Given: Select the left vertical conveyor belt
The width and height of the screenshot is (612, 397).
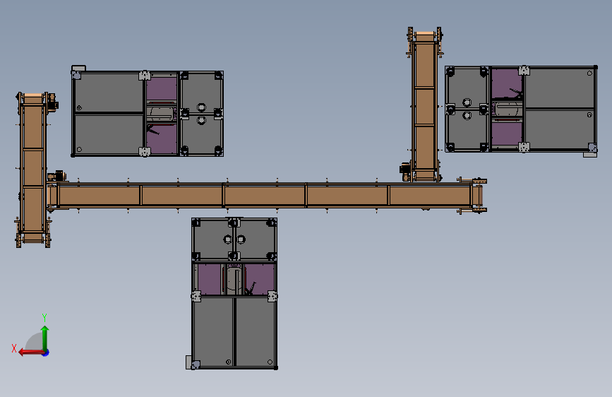Looking at the screenshot, I should click(x=32, y=168).
